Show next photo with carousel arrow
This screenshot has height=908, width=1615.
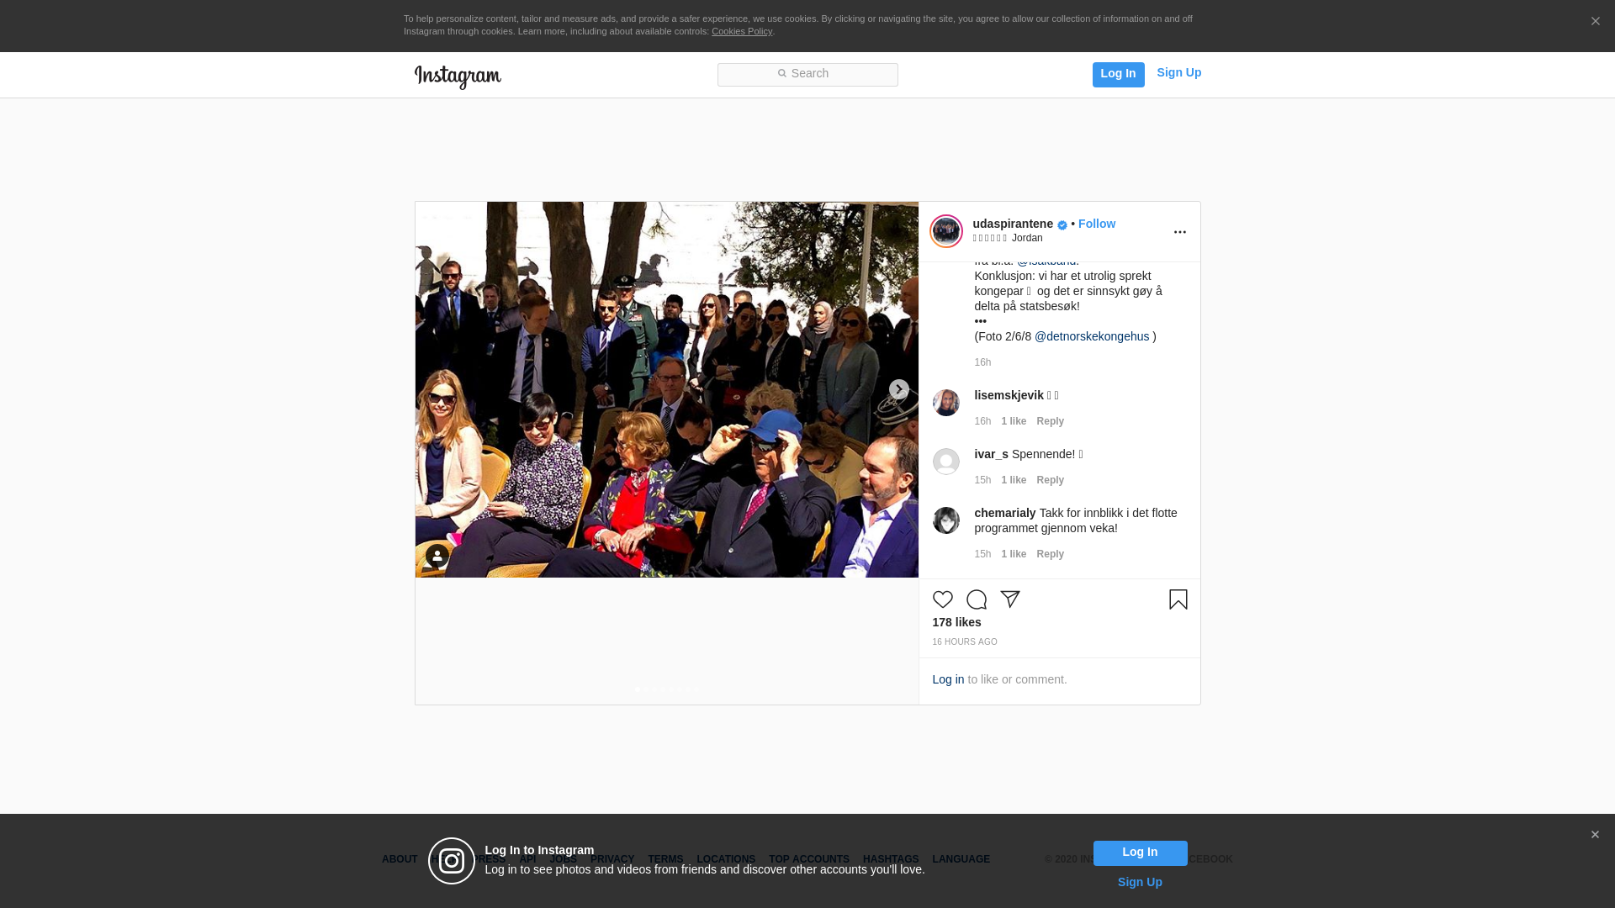(898, 389)
